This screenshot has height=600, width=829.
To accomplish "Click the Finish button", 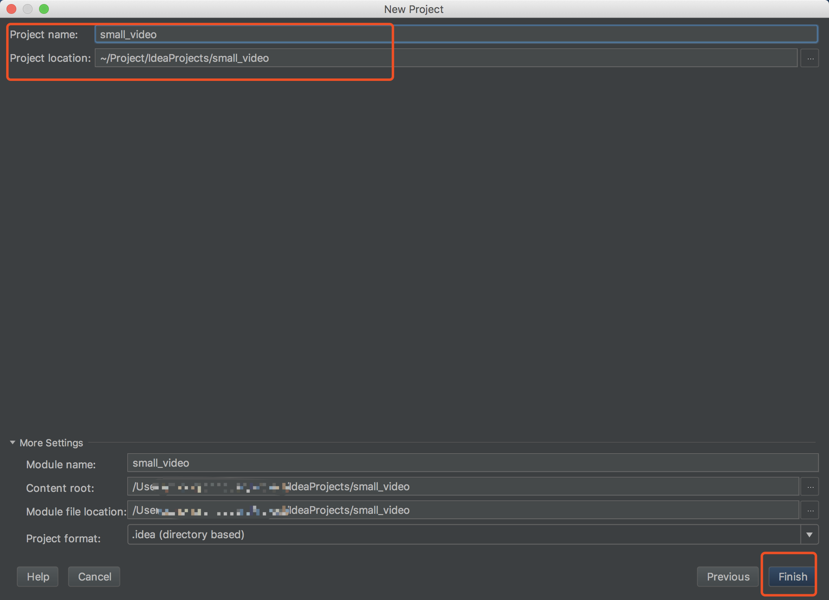I will (x=792, y=576).
